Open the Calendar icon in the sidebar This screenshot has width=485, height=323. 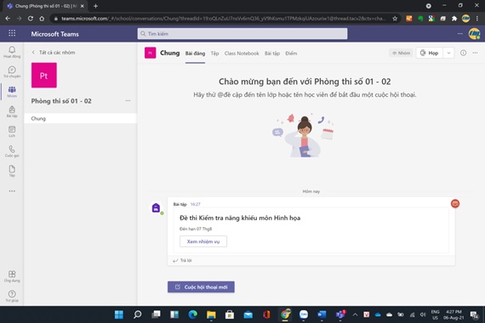click(12, 132)
